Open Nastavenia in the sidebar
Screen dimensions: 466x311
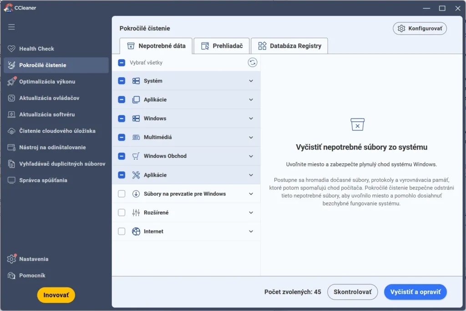click(56, 259)
